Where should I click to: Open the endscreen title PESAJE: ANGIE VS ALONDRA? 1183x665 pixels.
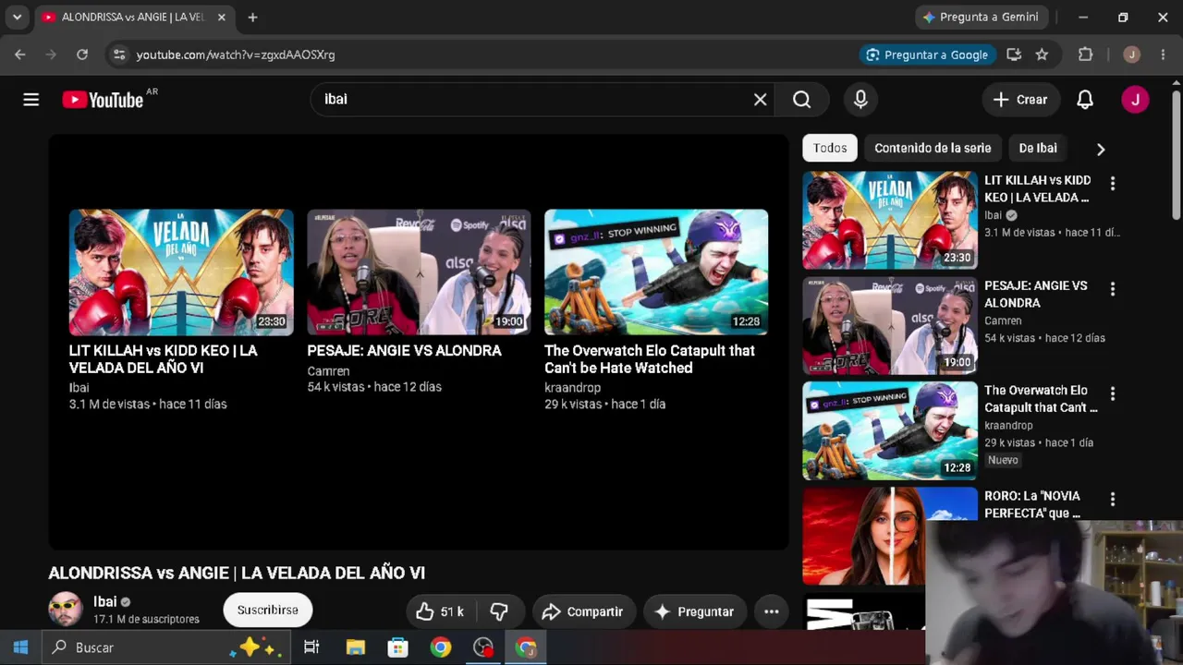point(404,351)
